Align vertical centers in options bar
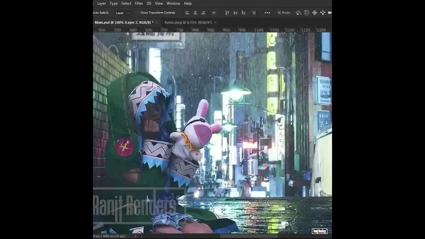425x239 pixels. pyautogui.click(x=235, y=13)
